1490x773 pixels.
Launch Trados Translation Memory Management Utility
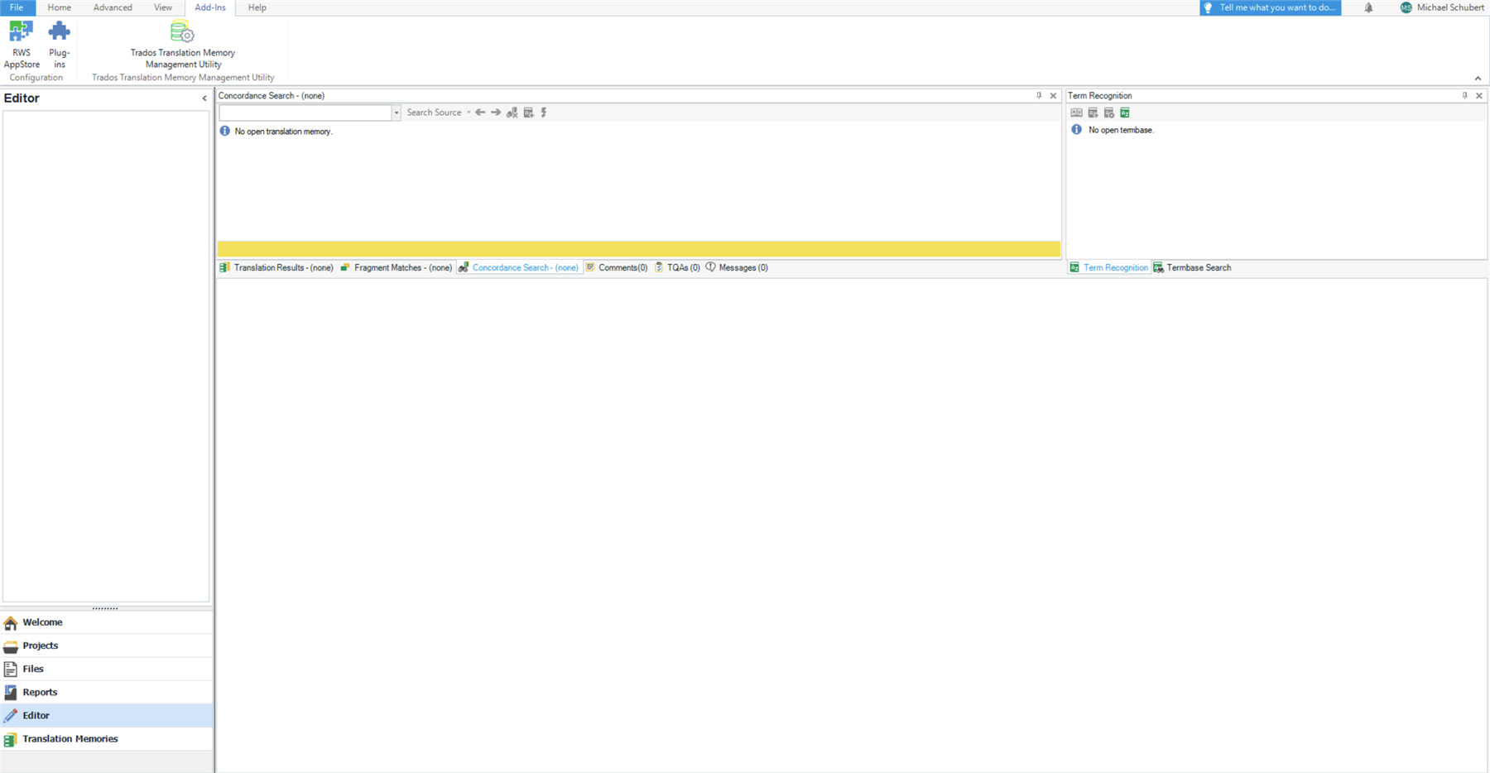(183, 45)
